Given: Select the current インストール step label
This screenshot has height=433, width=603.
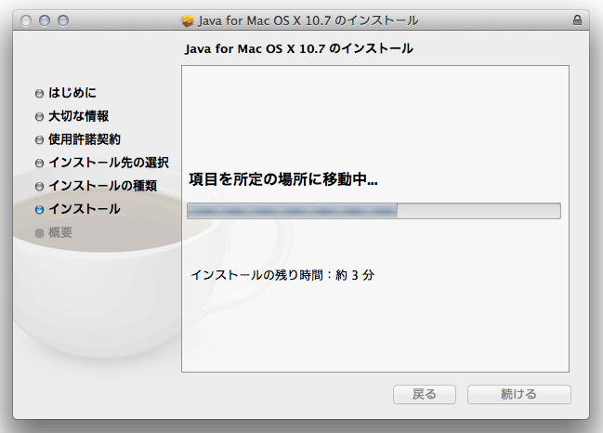Looking at the screenshot, I should (x=85, y=209).
